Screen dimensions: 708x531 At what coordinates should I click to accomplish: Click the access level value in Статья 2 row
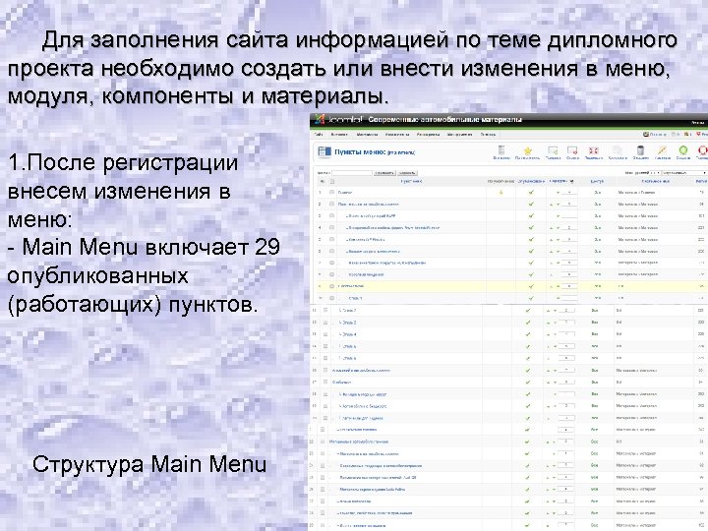595,311
